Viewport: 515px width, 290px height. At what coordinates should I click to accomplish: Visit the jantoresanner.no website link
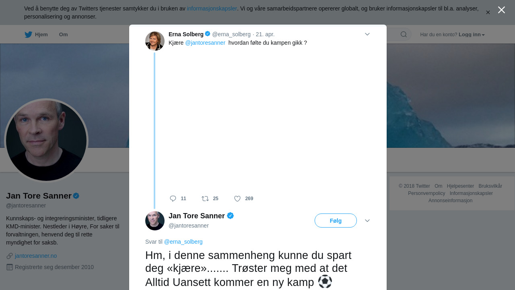pyautogui.click(x=36, y=256)
